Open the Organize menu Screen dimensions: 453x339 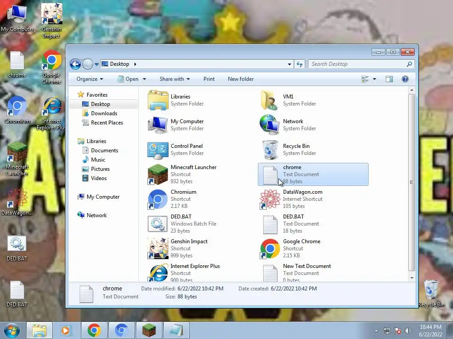(x=89, y=79)
